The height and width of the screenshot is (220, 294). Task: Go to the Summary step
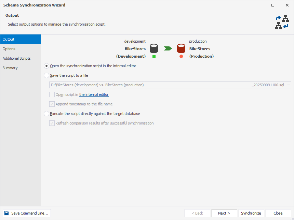(10, 68)
